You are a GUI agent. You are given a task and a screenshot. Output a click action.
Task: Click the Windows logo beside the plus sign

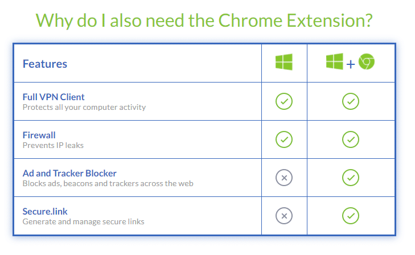click(x=335, y=61)
